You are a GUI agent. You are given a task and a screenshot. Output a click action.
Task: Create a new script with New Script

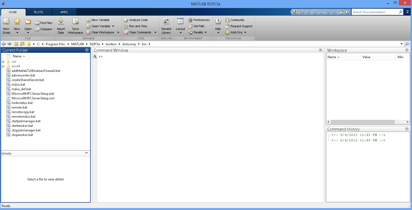click(x=6, y=26)
